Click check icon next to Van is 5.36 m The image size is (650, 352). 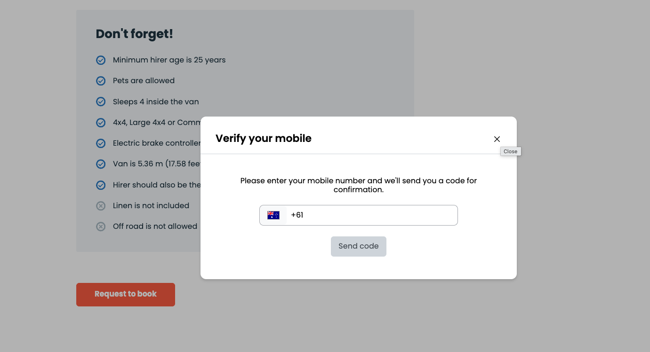[x=101, y=164]
